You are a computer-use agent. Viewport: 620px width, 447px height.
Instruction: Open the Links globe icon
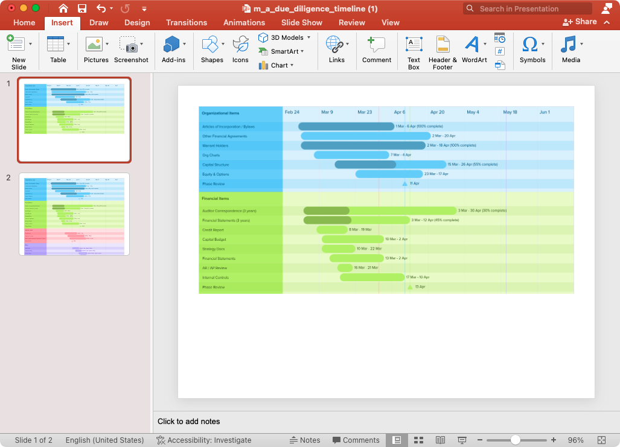pos(334,44)
